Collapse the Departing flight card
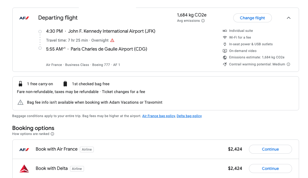308x178 pixels. (288, 18)
